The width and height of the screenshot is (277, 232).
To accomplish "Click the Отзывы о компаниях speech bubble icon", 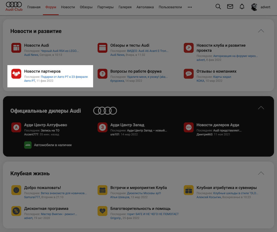I will pos(189,74).
